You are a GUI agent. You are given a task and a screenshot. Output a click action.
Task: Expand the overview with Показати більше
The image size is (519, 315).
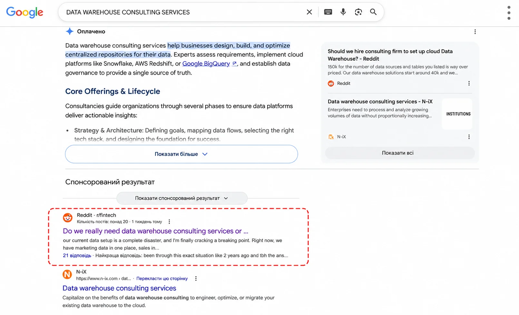click(181, 154)
